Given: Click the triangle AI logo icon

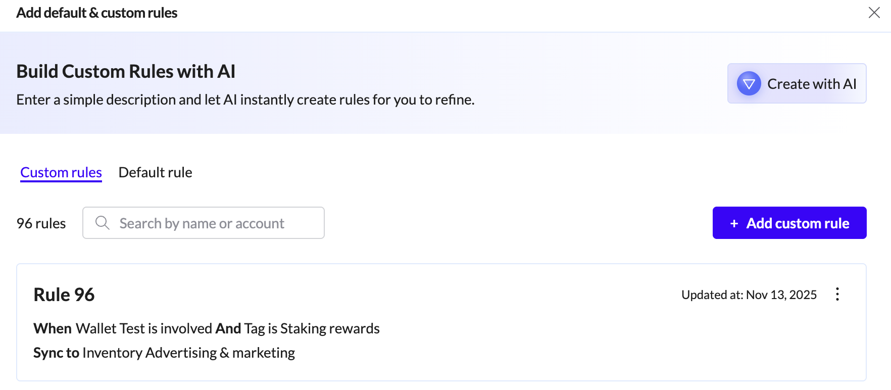Looking at the screenshot, I should [749, 83].
